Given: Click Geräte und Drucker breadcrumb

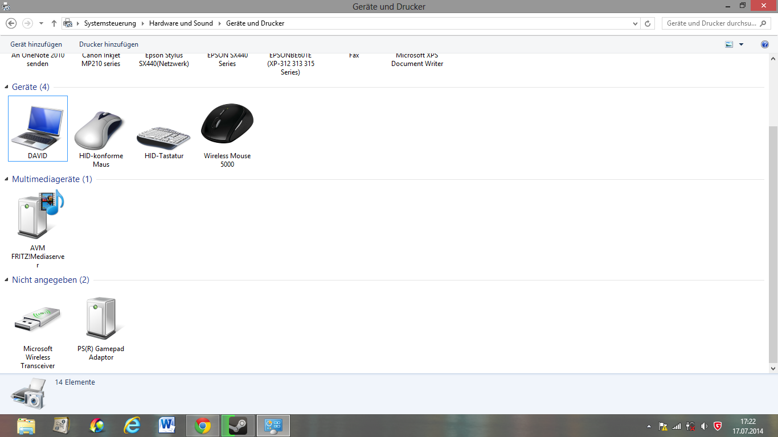Looking at the screenshot, I should click(x=255, y=23).
